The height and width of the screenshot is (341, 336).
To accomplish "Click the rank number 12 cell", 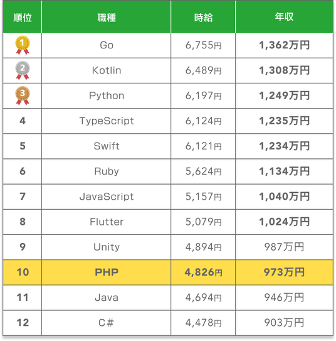I will (x=23, y=323).
